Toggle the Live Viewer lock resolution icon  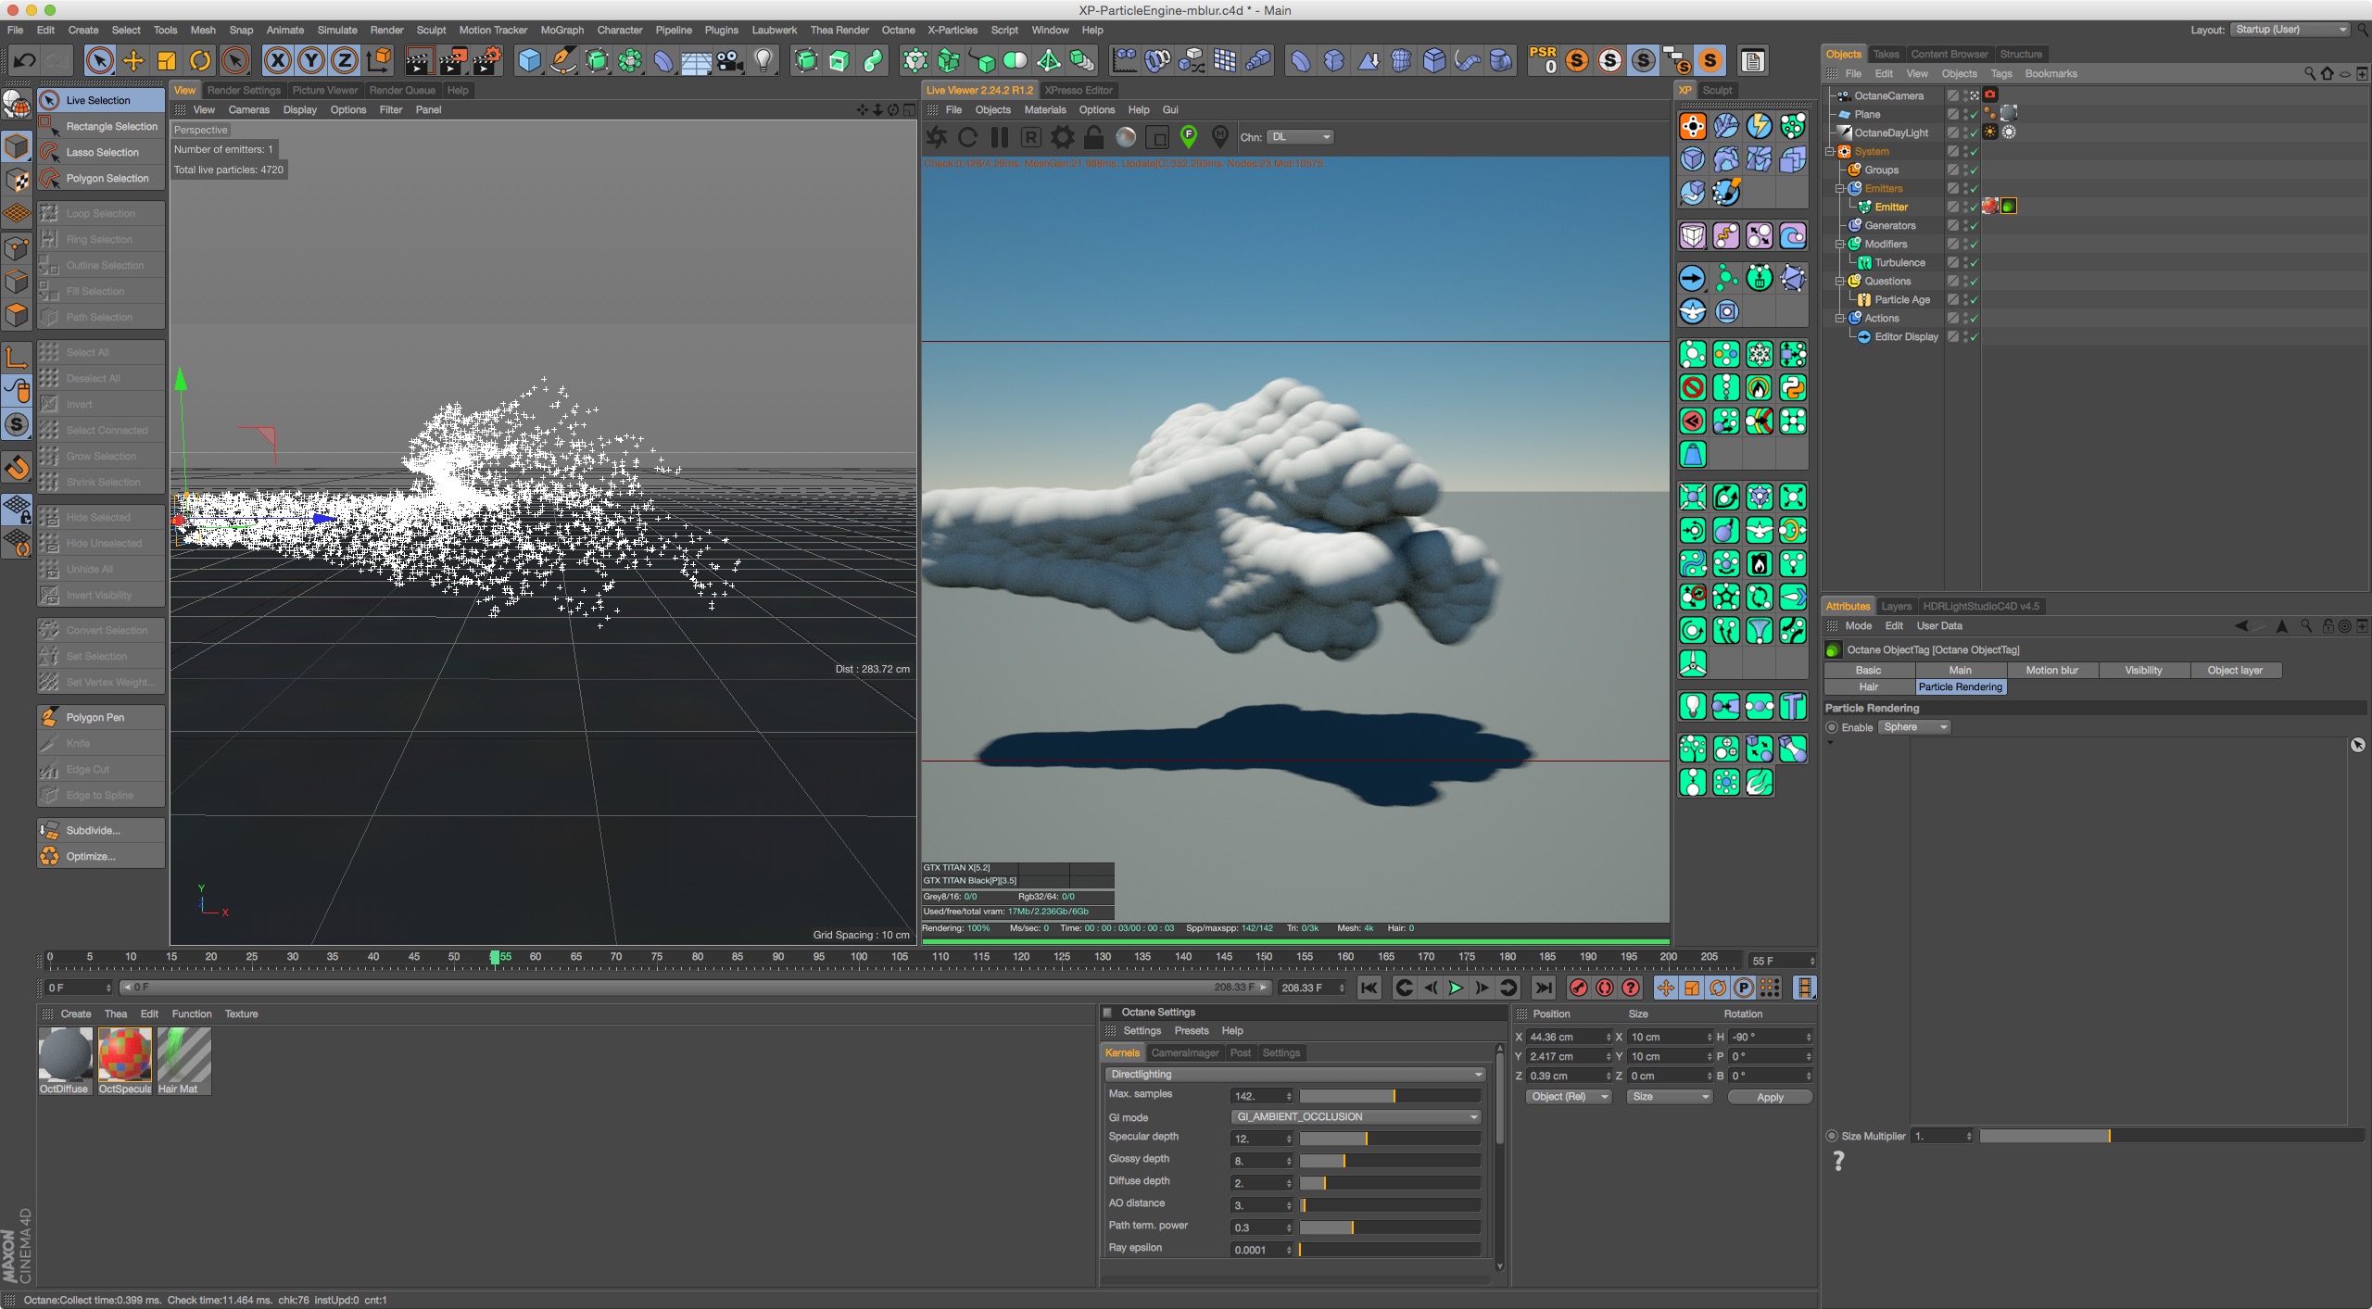1093,137
